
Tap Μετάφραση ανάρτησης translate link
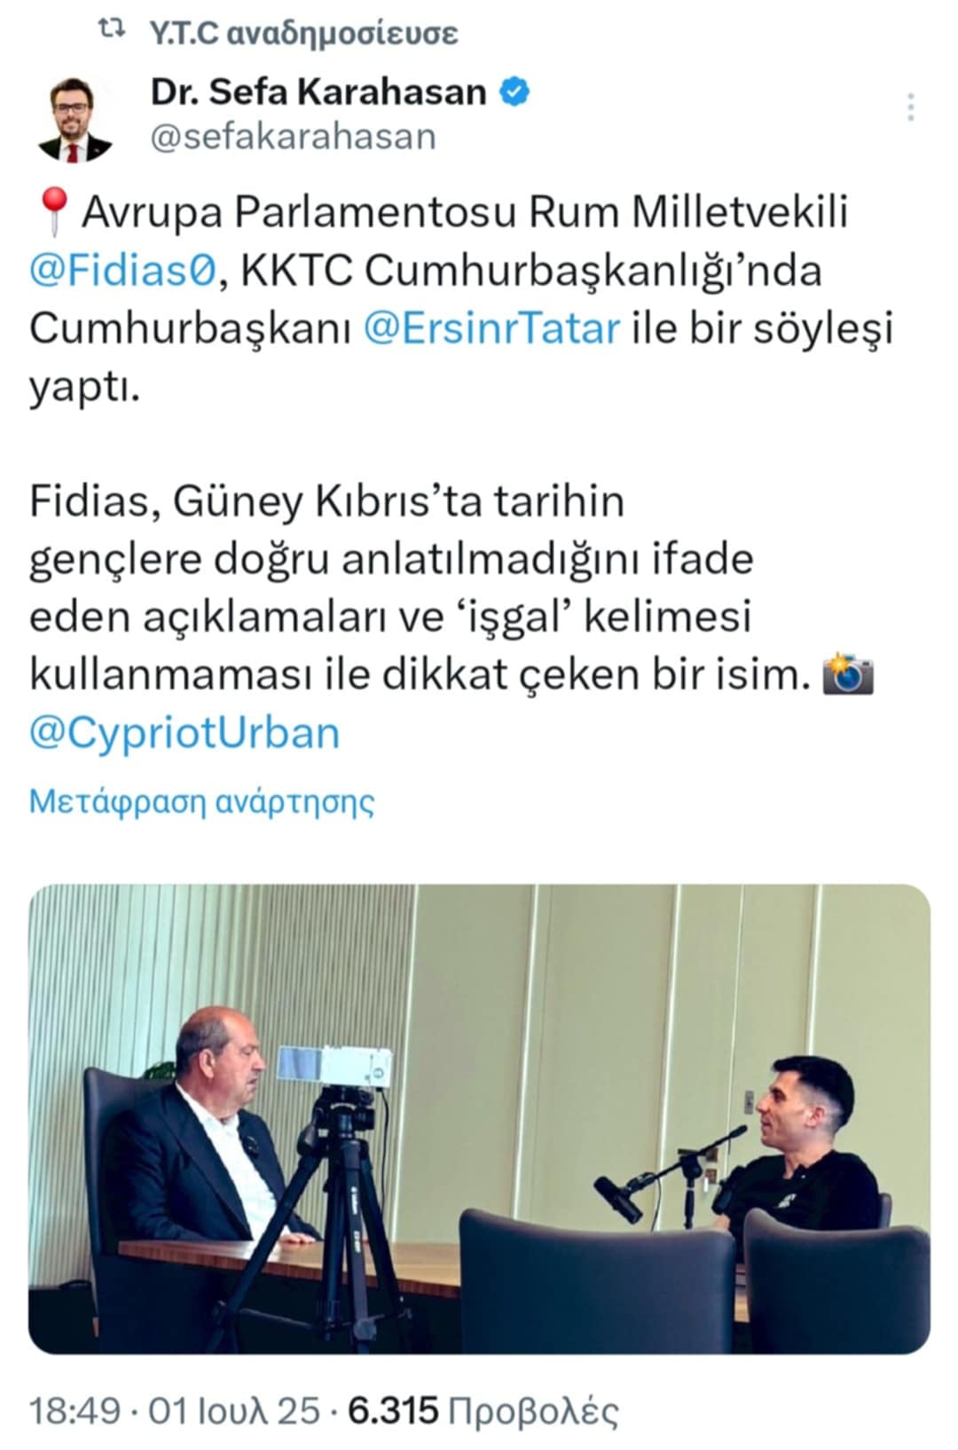tap(201, 801)
